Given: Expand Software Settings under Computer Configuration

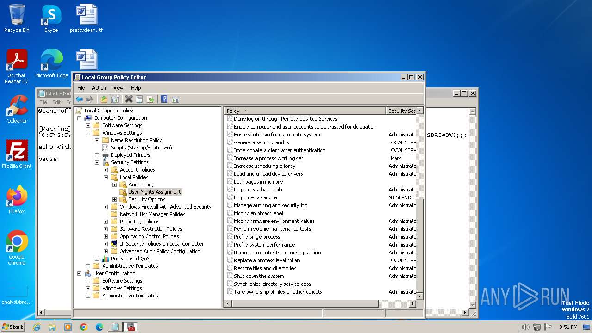Looking at the screenshot, I should point(88,125).
